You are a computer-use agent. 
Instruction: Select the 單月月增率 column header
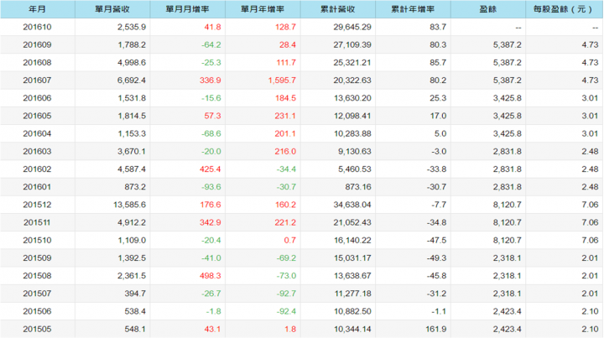[x=188, y=9]
